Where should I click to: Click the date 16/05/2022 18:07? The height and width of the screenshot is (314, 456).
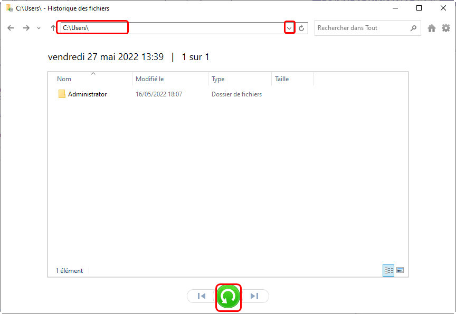[159, 94]
